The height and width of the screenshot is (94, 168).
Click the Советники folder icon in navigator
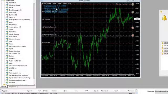tap(4, 1)
